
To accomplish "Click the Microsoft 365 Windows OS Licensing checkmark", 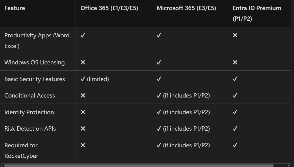I will [159, 62].
